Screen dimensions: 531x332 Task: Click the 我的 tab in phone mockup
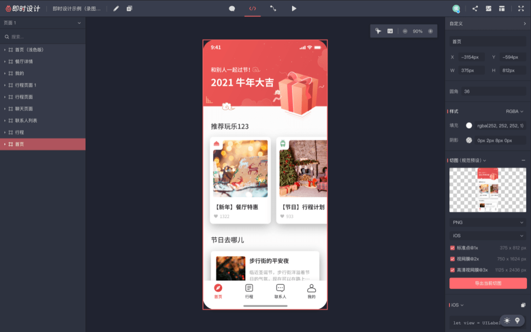tap(312, 291)
